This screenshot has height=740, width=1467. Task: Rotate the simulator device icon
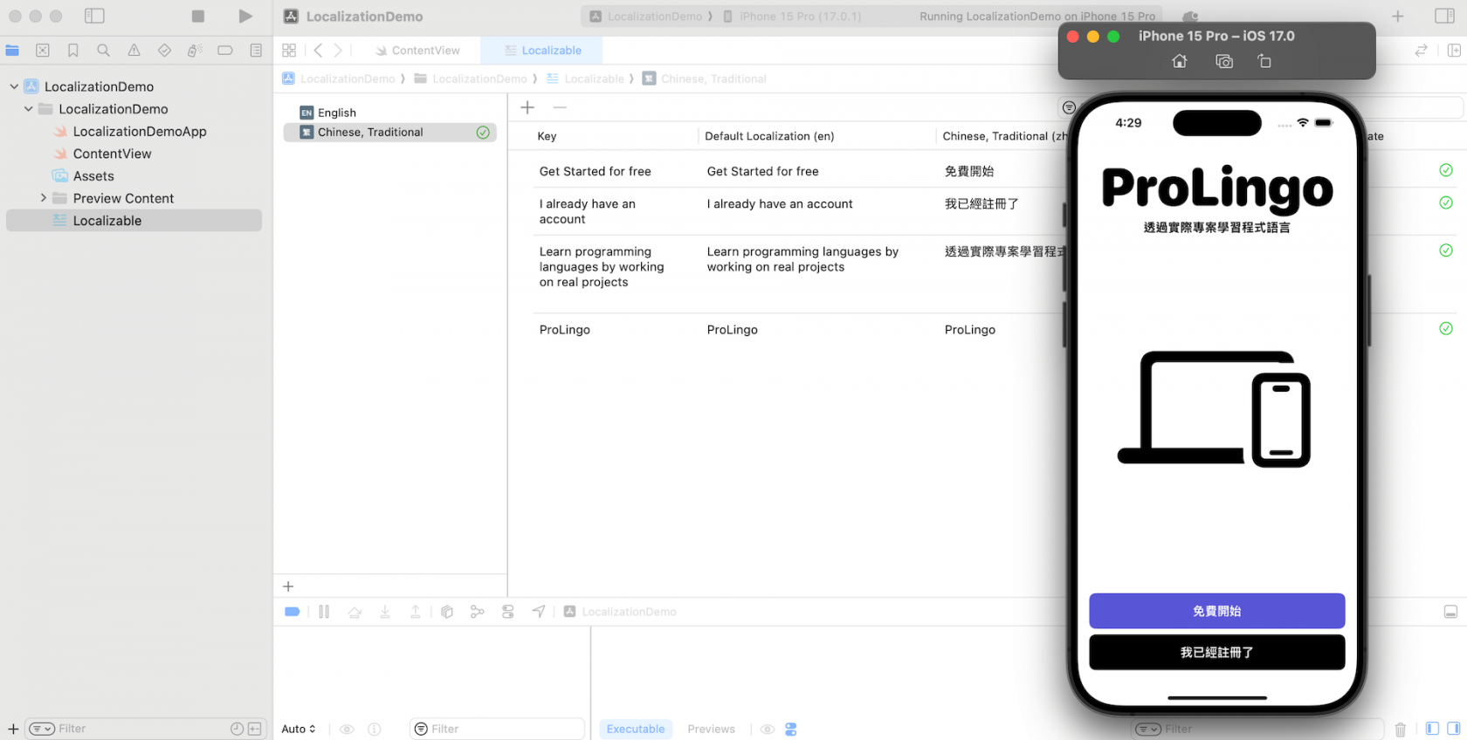tap(1264, 61)
